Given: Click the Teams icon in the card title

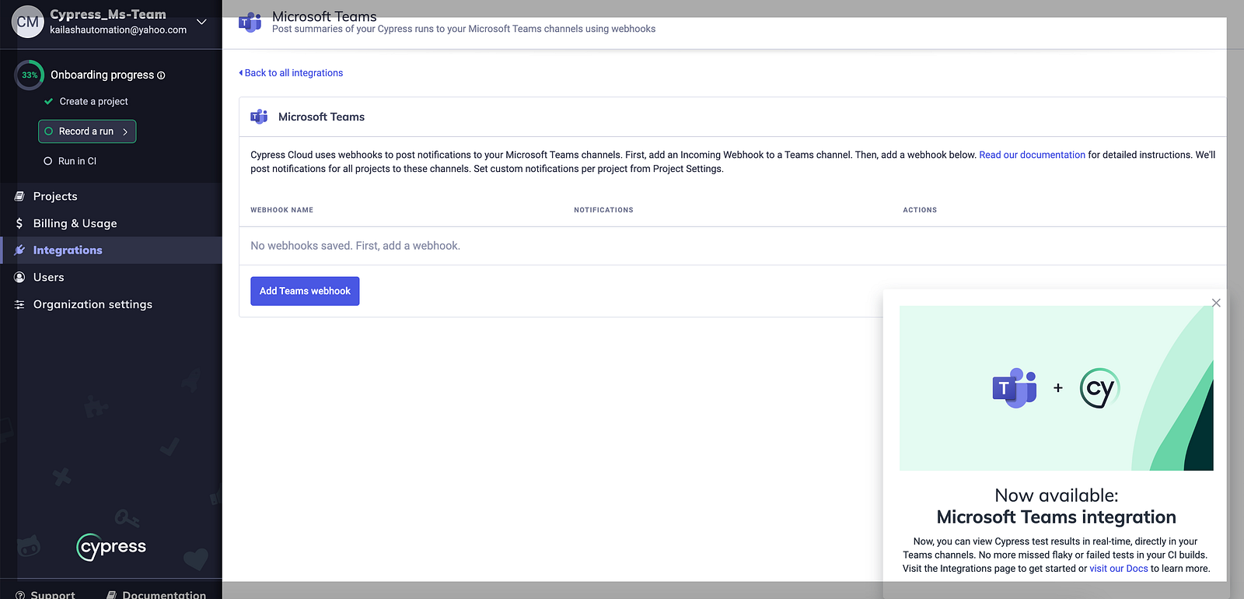Looking at the screenshot, I should coord(259,117).
